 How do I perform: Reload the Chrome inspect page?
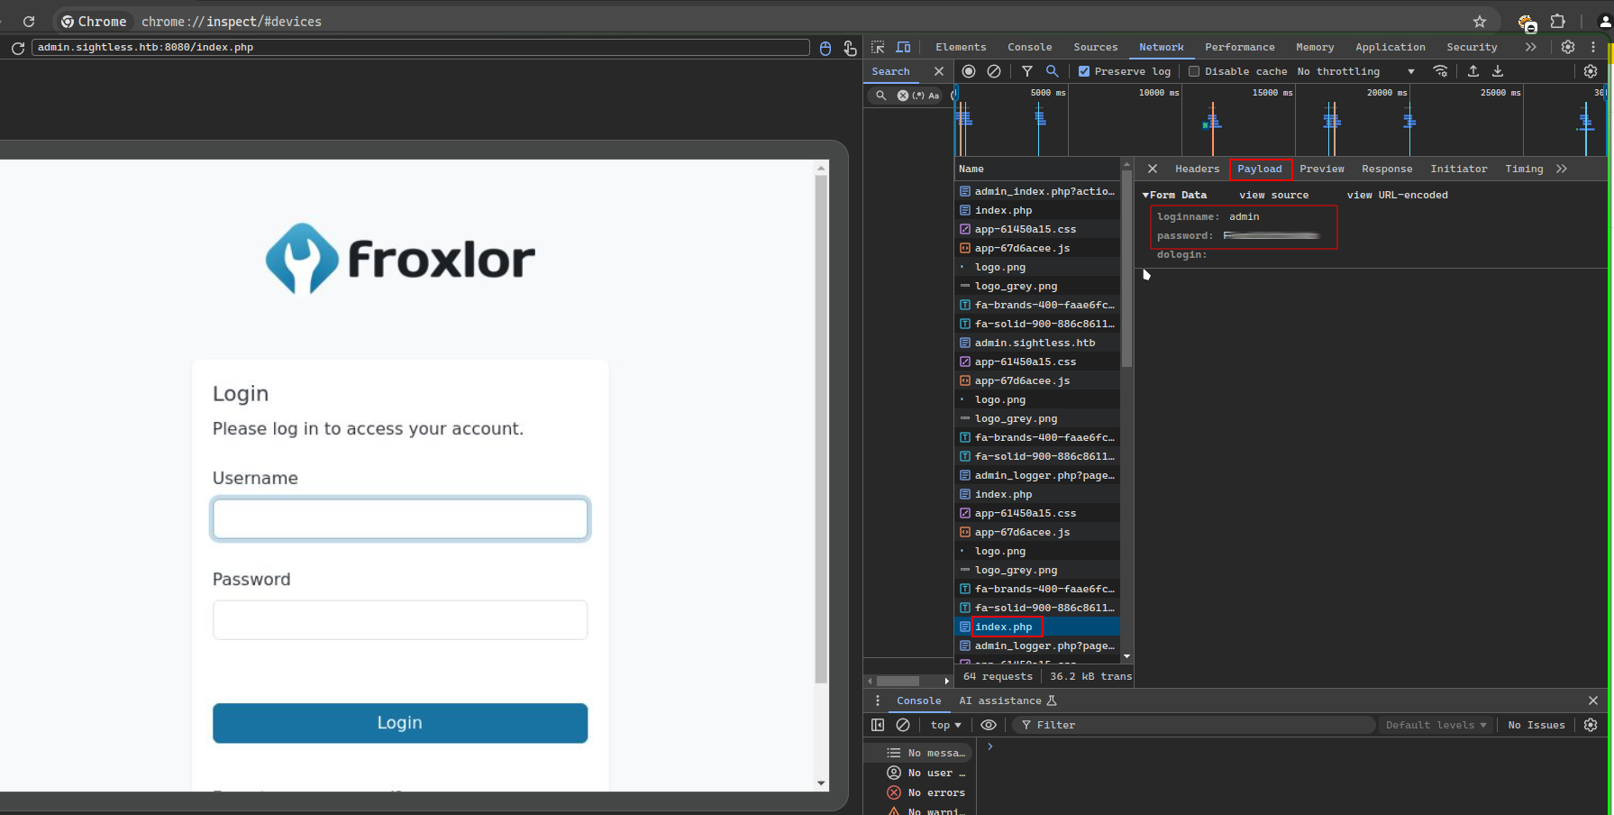click(29, 22)
